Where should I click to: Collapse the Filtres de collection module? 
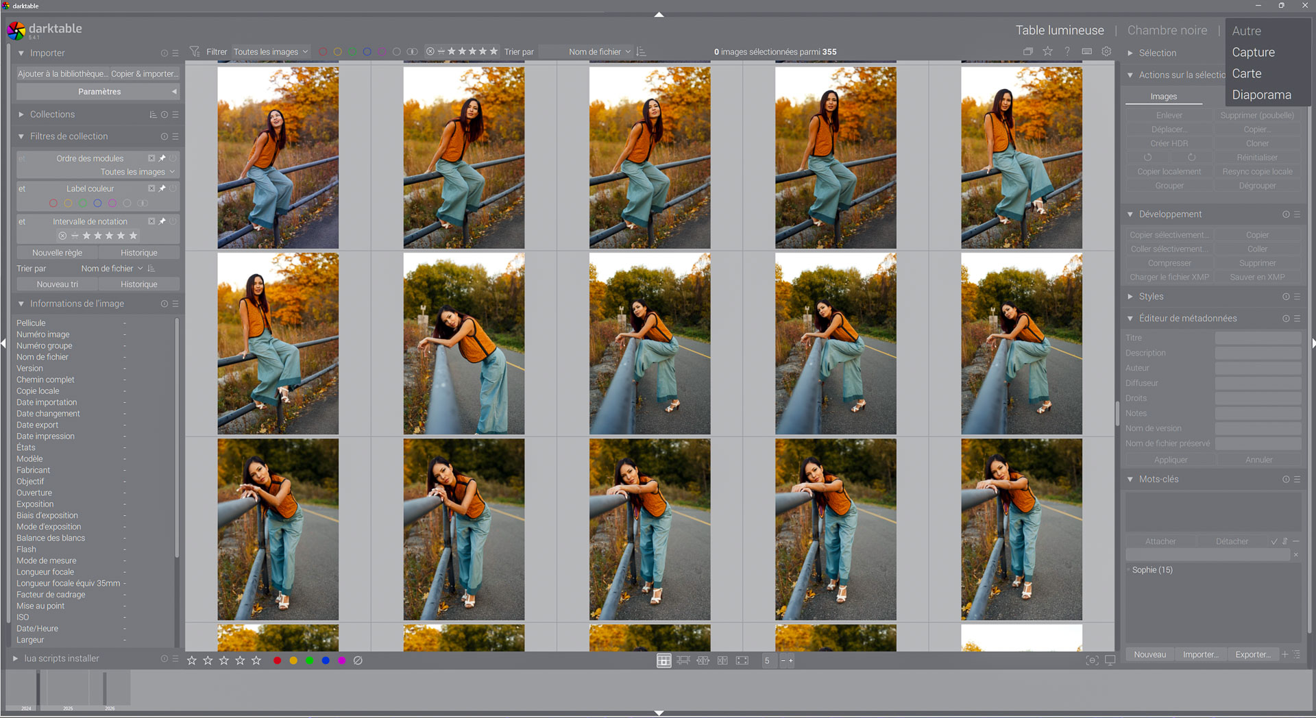pyautogui.click(x=21, y=136)
